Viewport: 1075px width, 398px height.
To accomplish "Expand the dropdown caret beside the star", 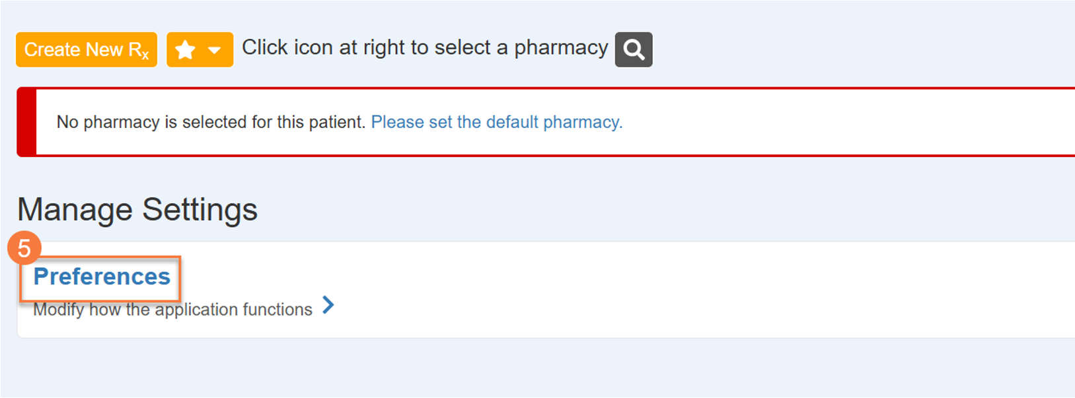I will pos(215,50).
